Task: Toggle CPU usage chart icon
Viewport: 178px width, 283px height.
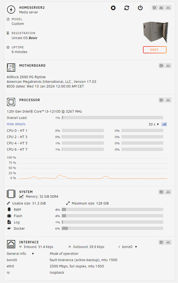Action: tap(164, 124)
